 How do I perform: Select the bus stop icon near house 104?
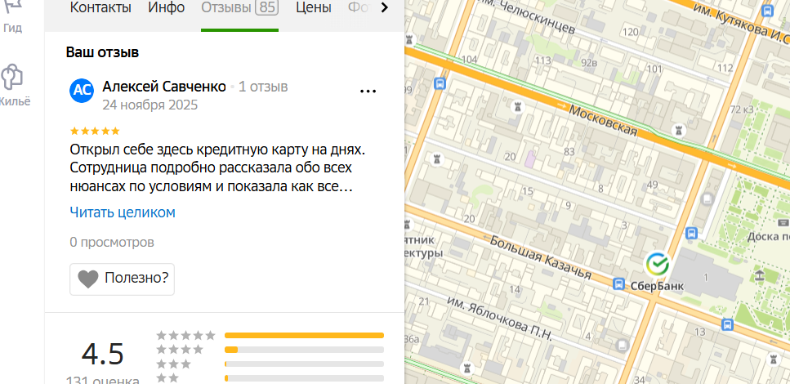pos(440,83)
